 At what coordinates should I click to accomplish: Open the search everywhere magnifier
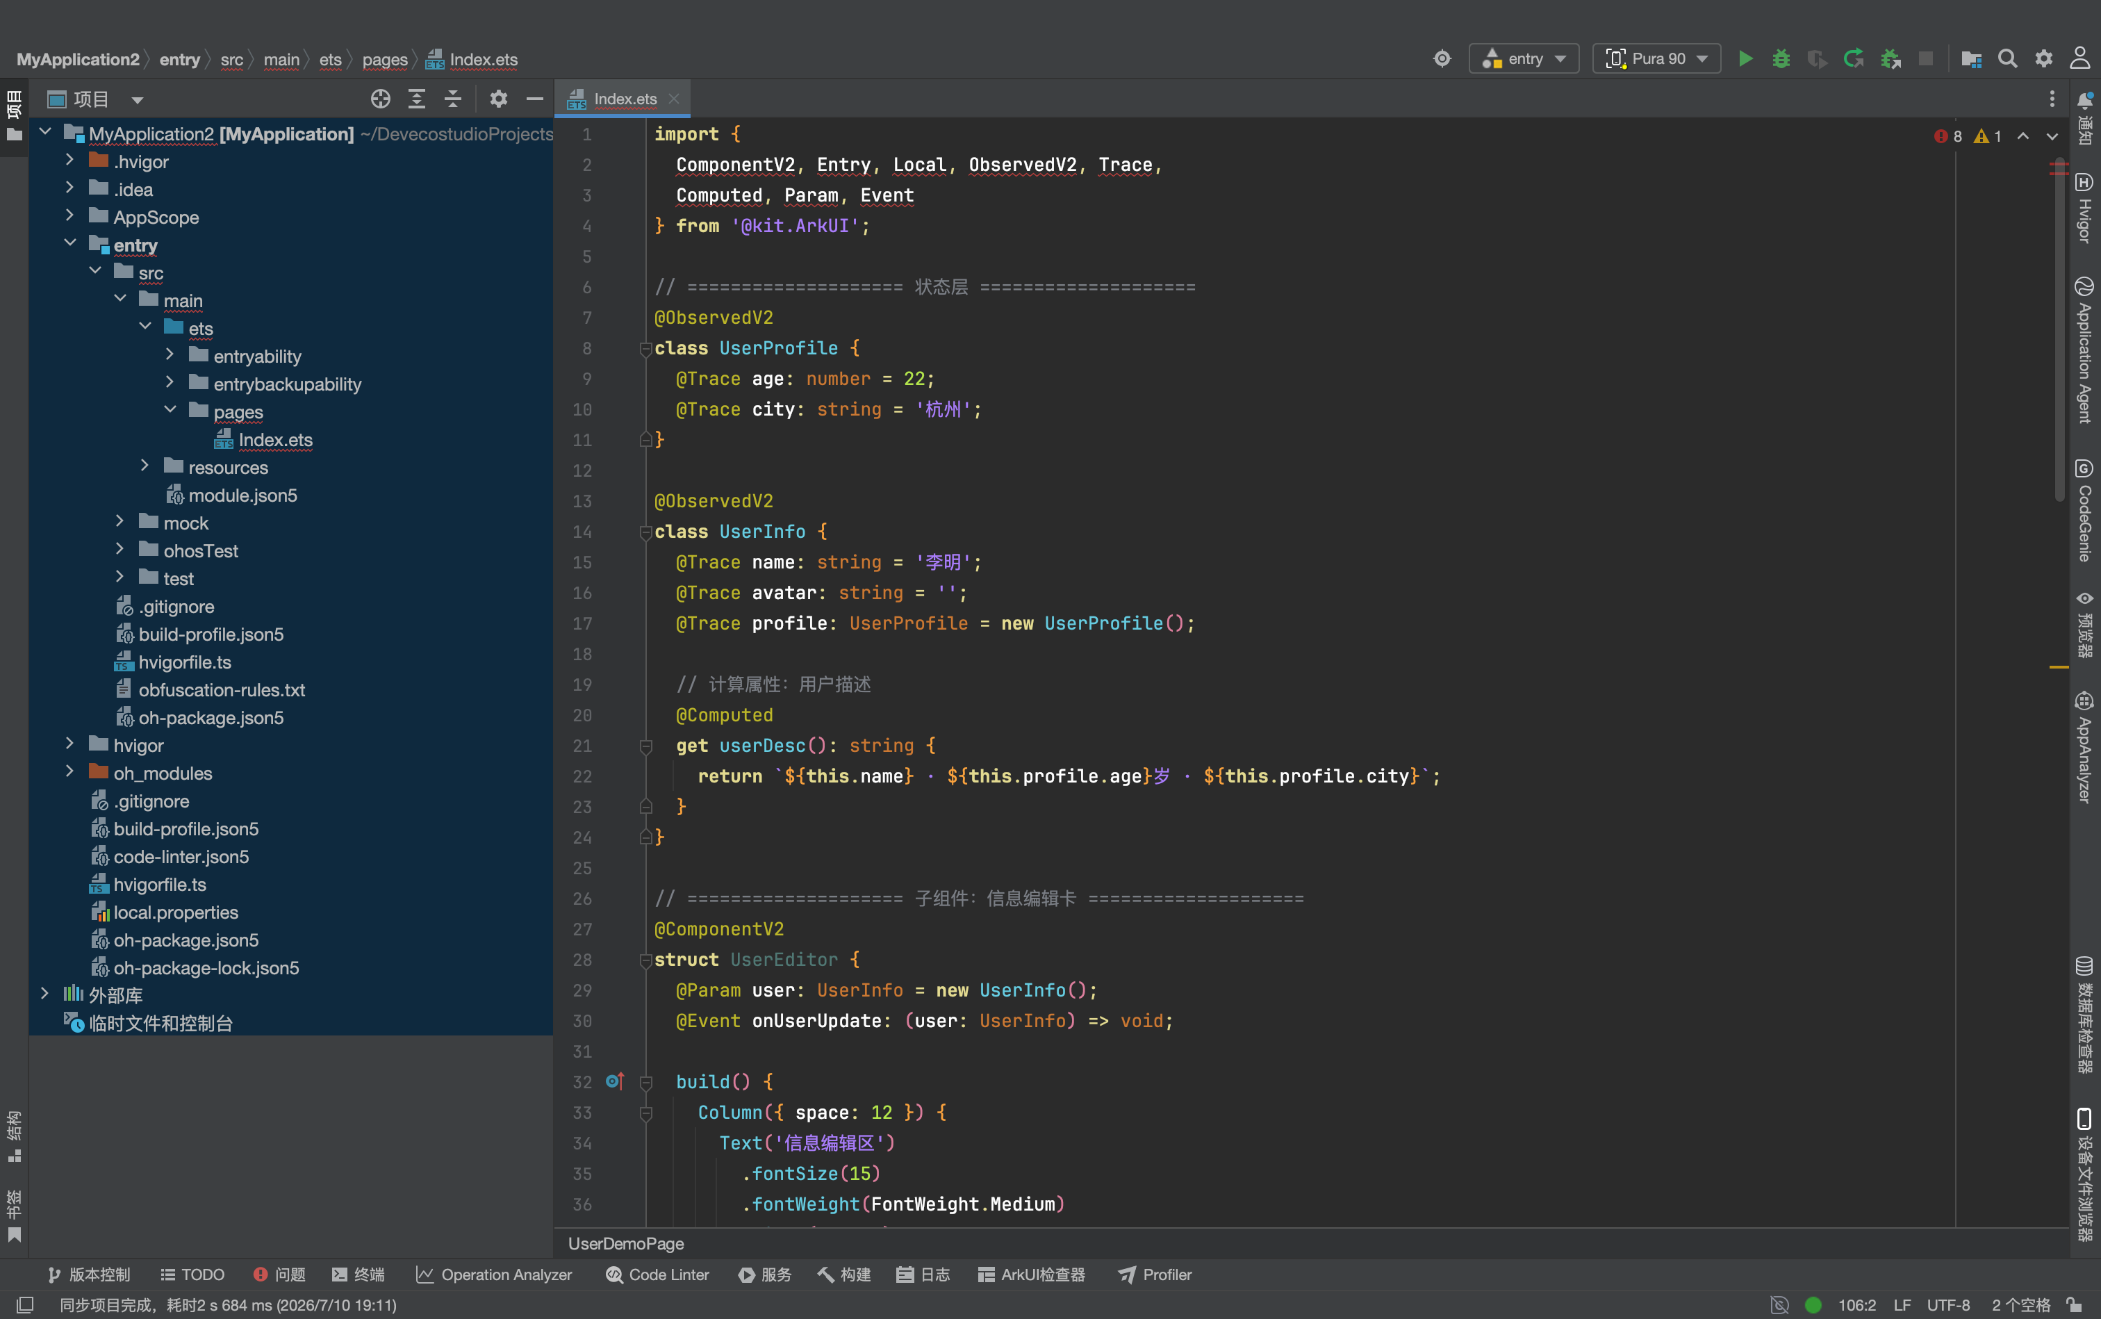click(2007, 58)
